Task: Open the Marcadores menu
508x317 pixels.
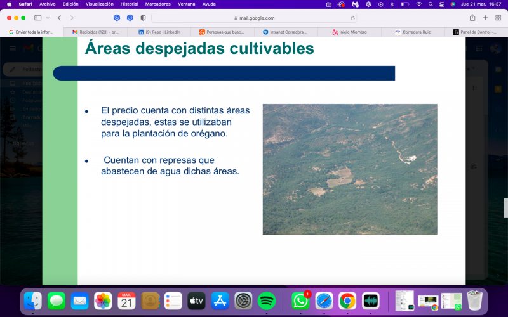Action: pos(157,4)
